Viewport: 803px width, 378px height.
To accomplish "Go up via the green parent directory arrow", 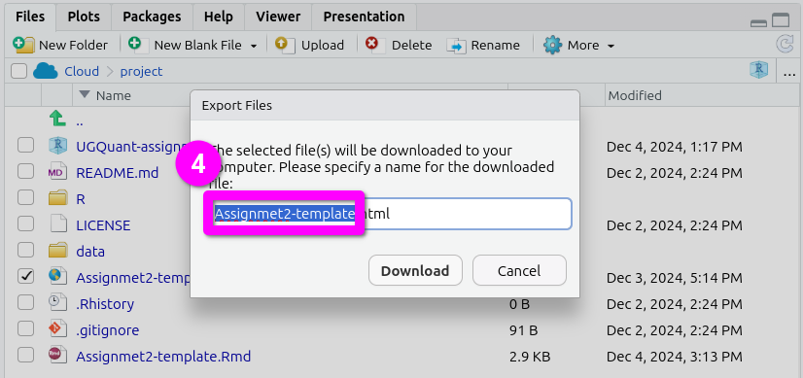I will (58, 120).
